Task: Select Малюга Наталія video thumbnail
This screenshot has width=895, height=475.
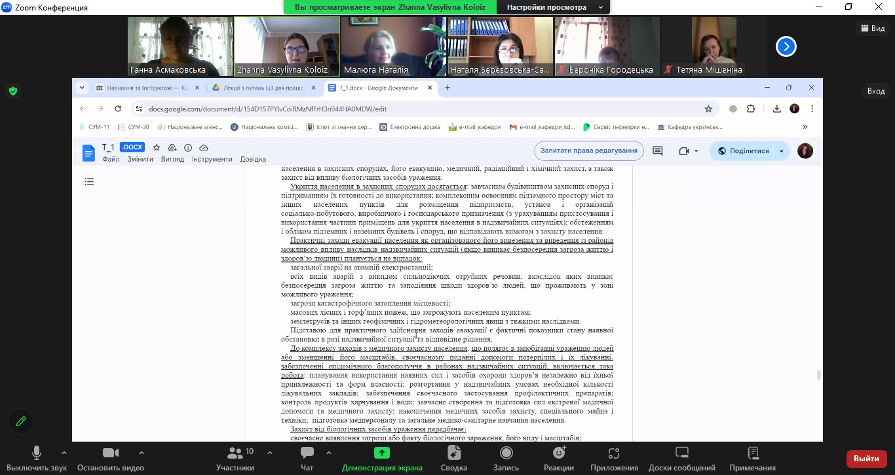Action: pos(394,46)
